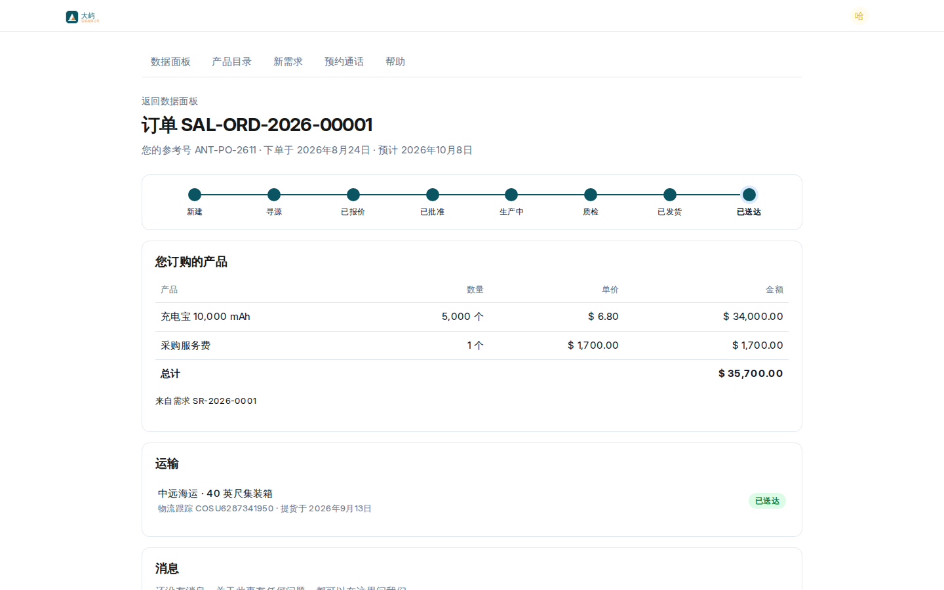Click the 运输 section heading
944x590 pixels.
[x=167, y=463]
